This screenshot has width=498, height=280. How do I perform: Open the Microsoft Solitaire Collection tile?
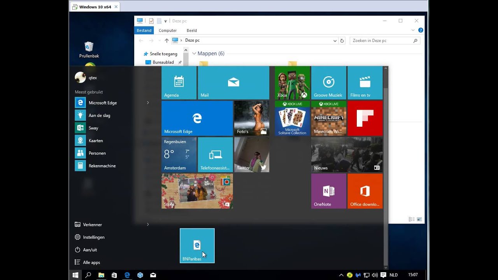tap(293, 118)
